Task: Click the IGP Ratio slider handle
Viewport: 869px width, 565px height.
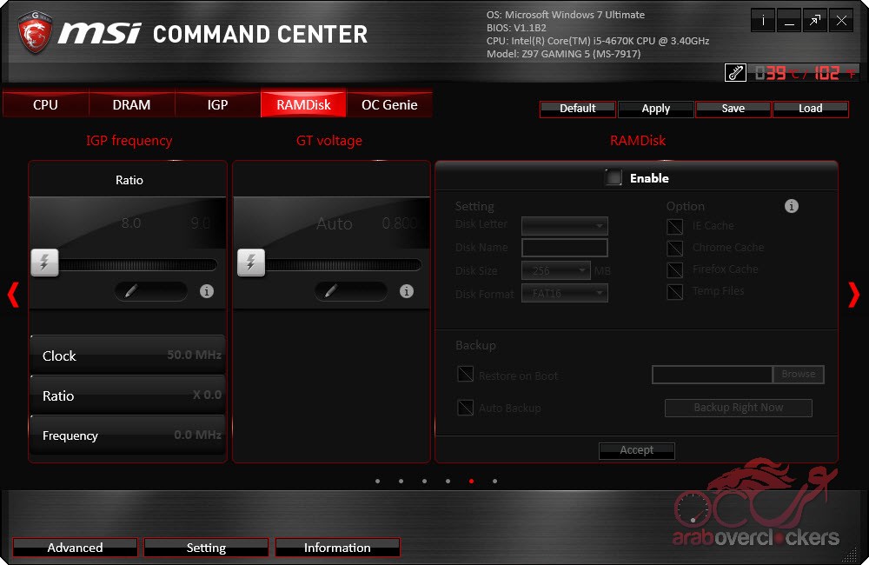Action: 44,263
